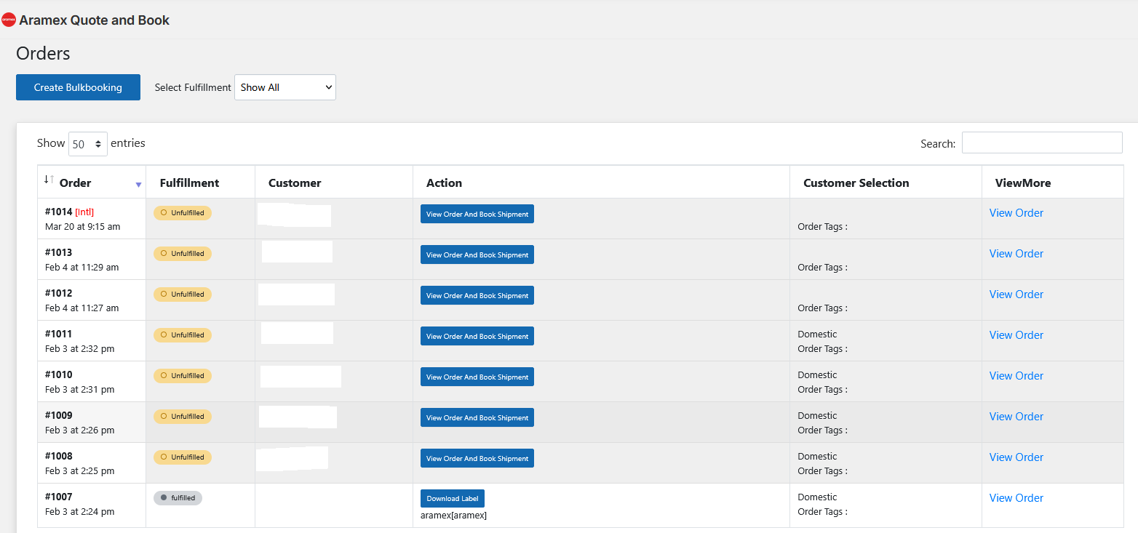Image resolution: width=1138 pixels, height=533 pixels.
Task: Click Create Bulkbooking button
Action: coord(78,87)
